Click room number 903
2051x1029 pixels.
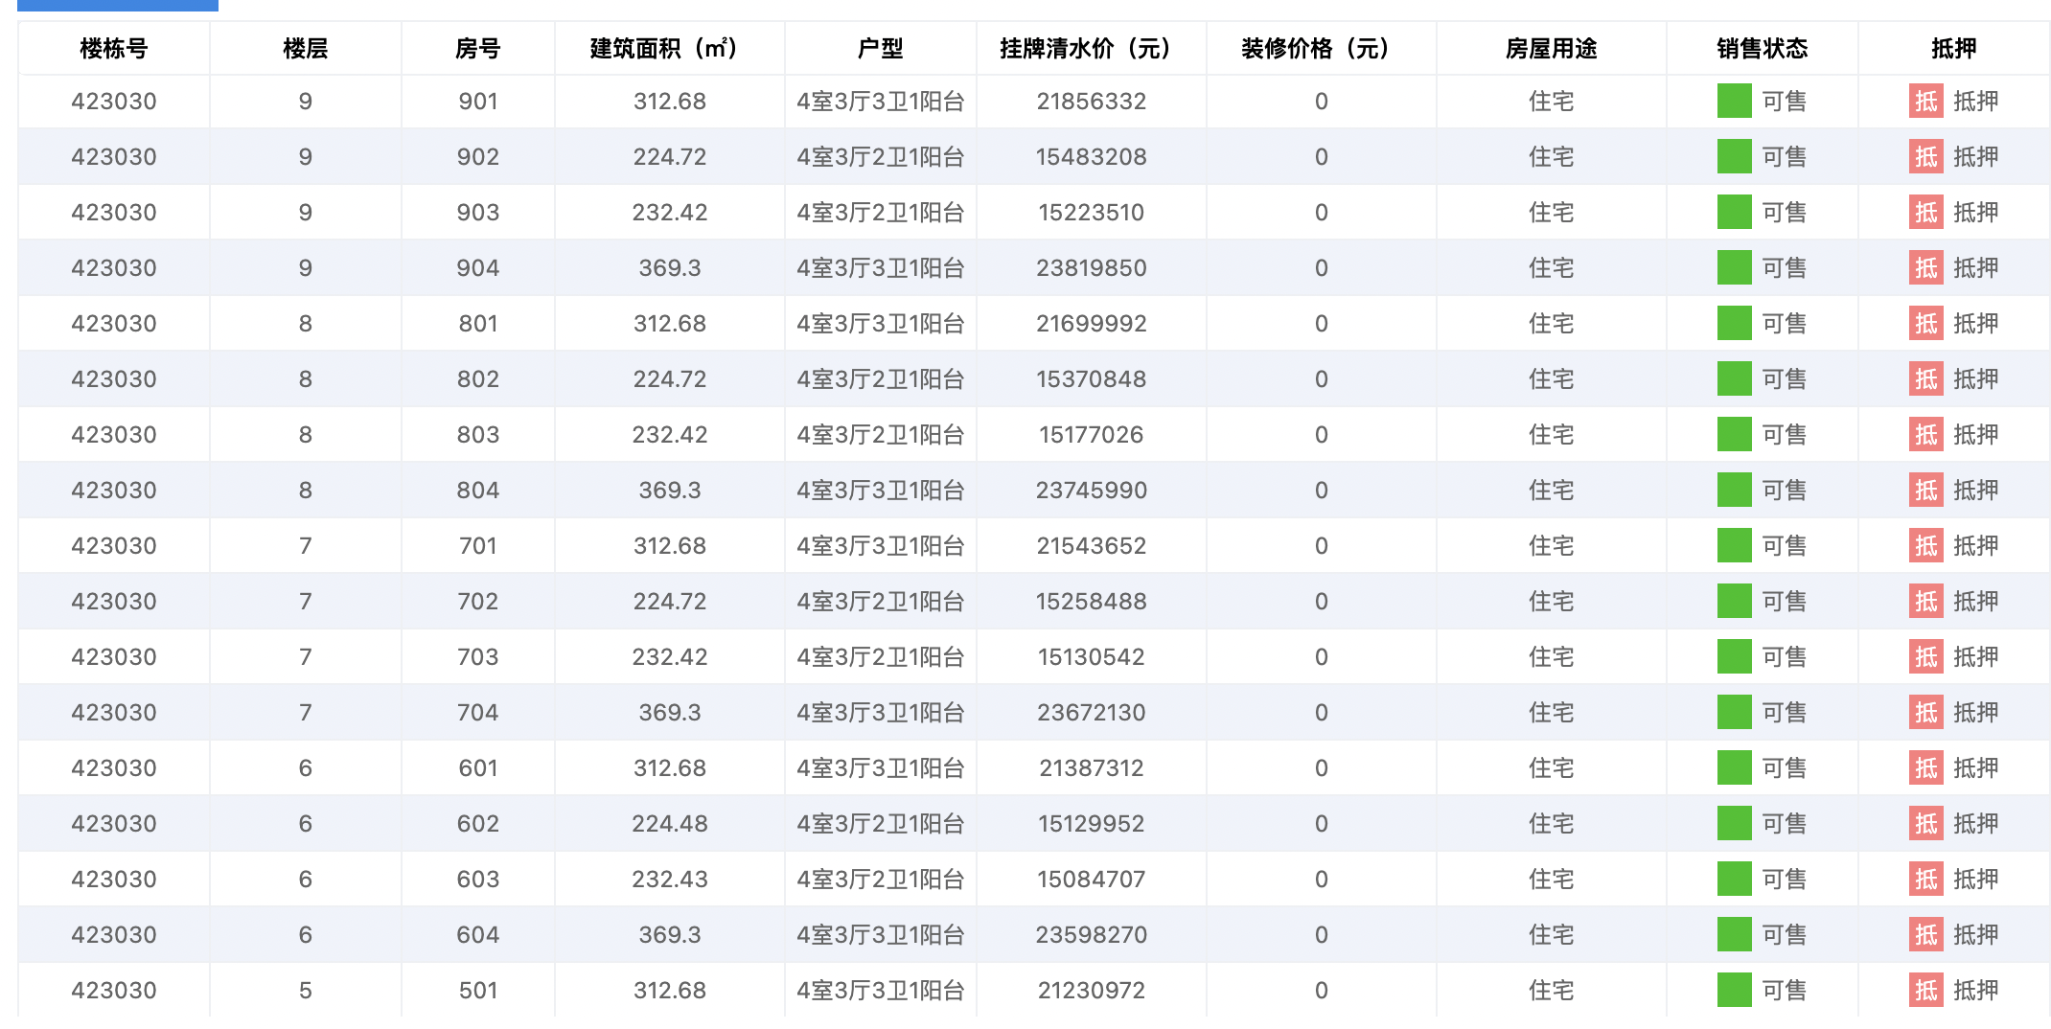pyautogui.click(x=478, y=213)
